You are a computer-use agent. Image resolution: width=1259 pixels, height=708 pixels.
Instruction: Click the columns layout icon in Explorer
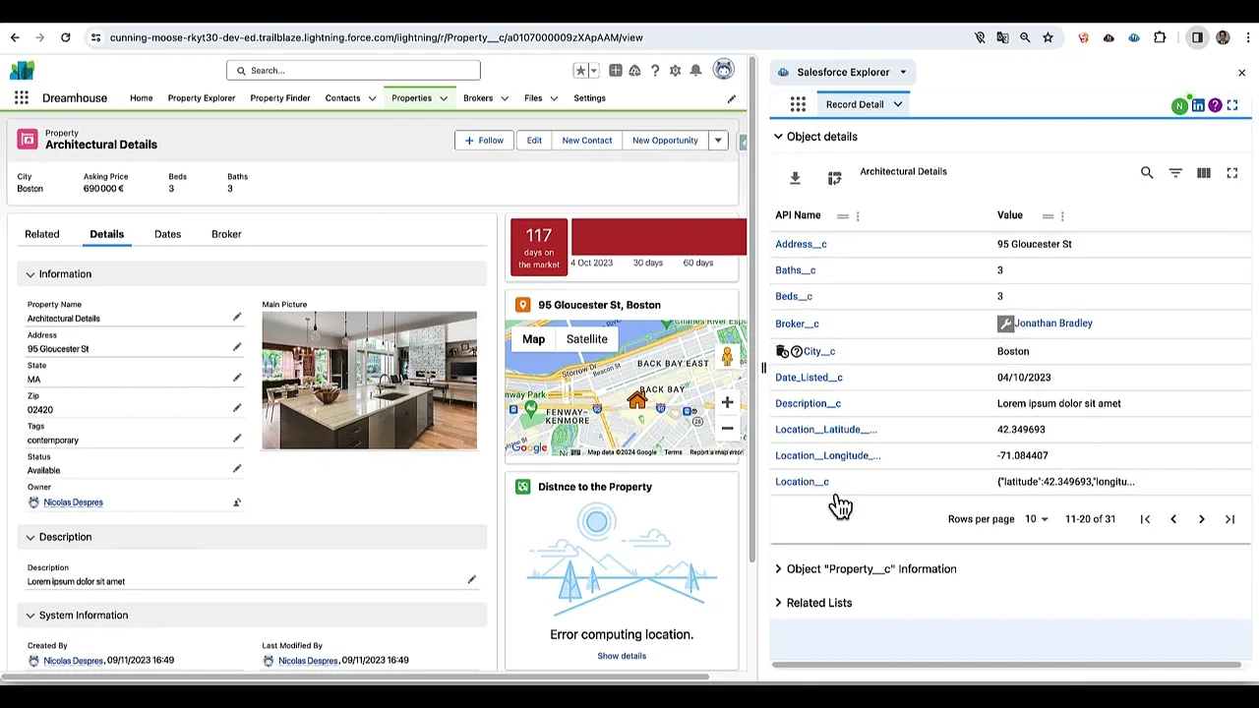tap(1204, 173)
